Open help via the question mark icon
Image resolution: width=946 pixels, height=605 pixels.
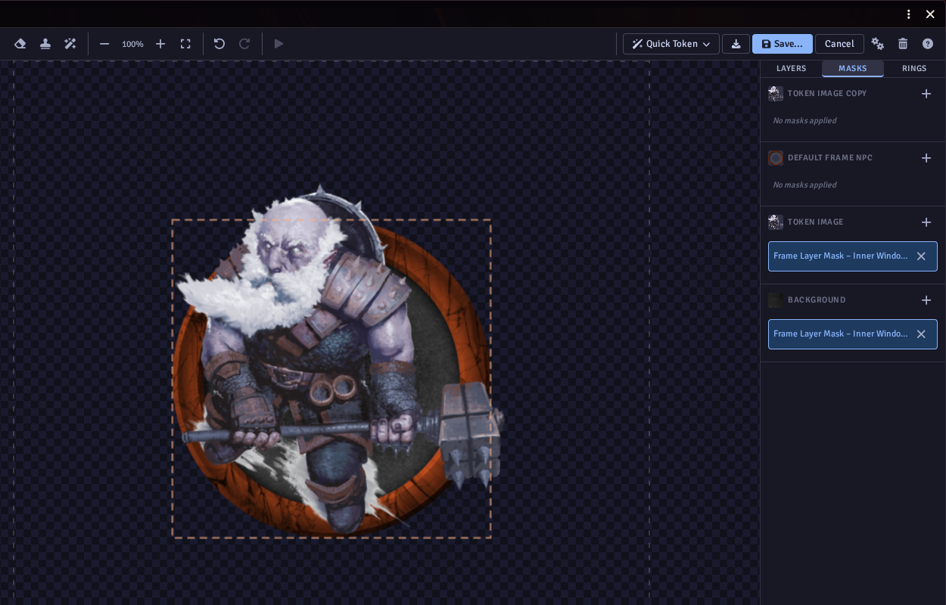pos(928,44)
